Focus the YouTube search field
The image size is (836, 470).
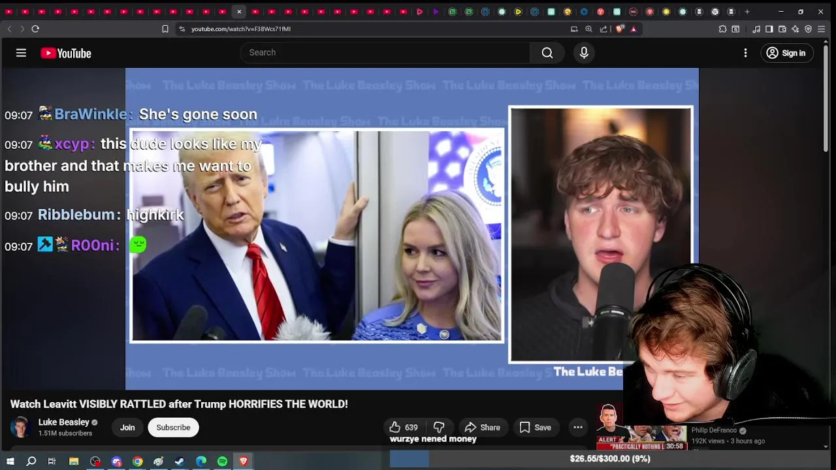385,52
